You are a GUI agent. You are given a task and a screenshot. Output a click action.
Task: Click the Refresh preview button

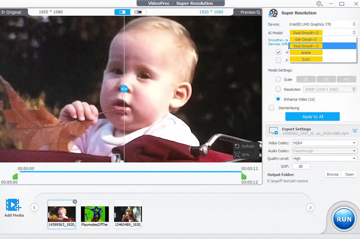pyautogui.click(x=245, y=146)
